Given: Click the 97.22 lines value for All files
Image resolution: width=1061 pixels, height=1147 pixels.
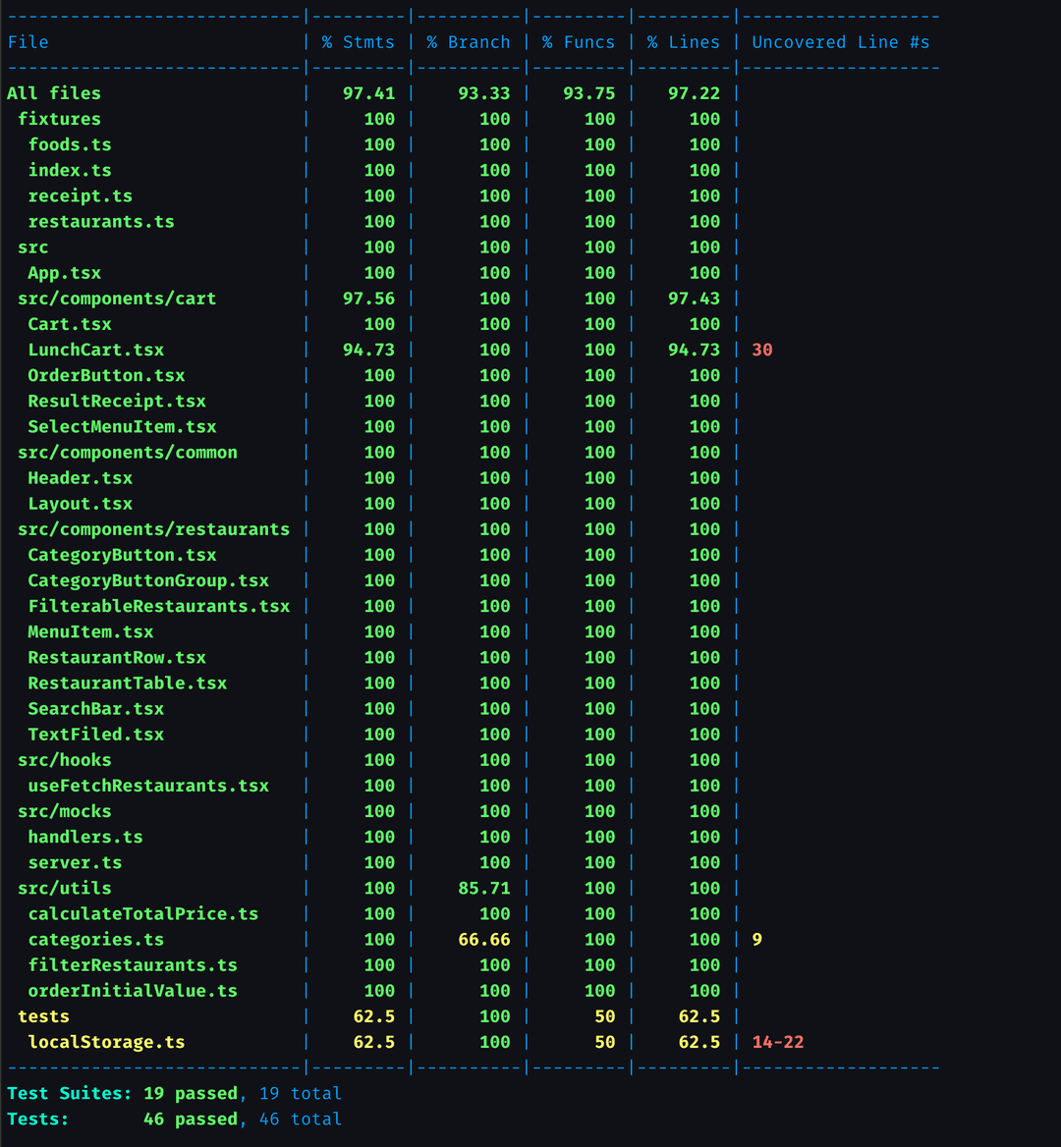Looking at the screenshot, I should click(x=694, y=93).
